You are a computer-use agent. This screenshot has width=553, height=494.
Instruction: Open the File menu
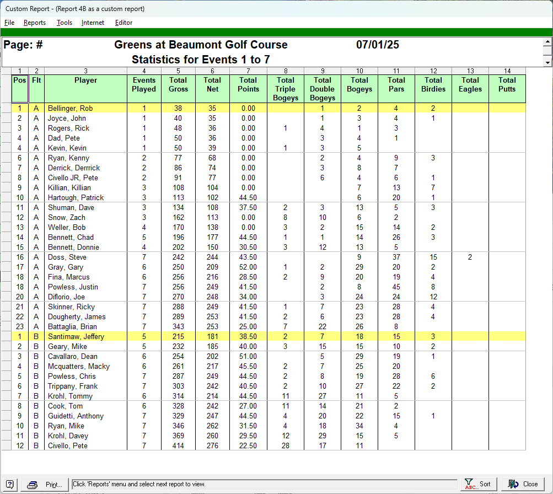tap(9, 23)
